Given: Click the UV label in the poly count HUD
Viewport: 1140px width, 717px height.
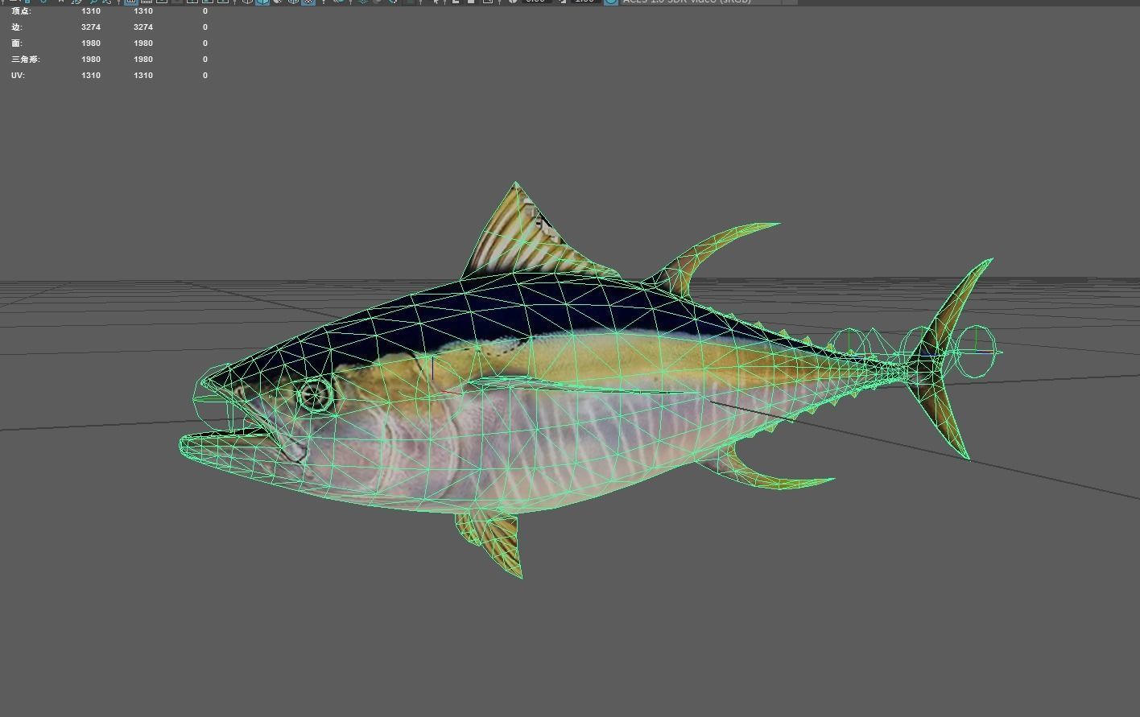Looking at the screenshot, I should pos(18,76).
